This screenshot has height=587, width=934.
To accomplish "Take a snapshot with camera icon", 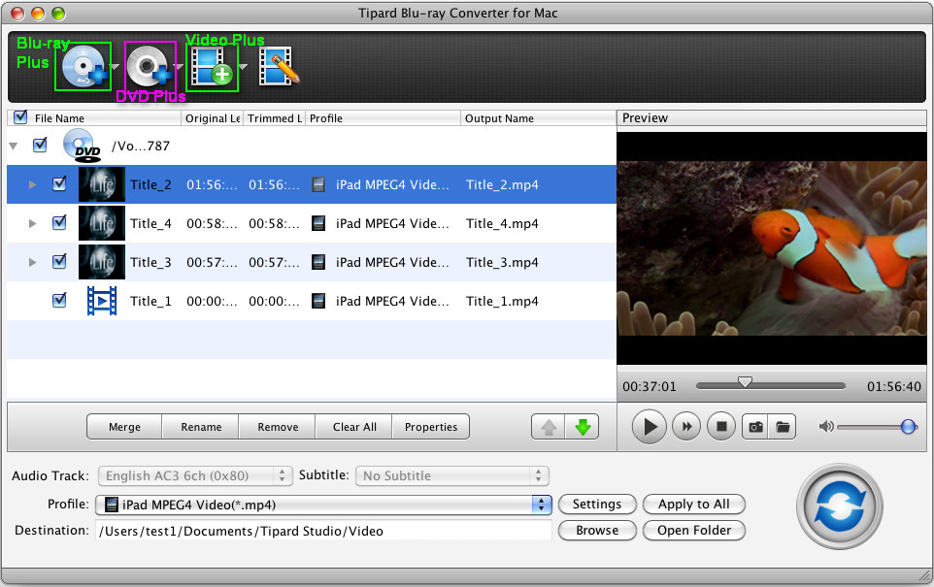I will 755,427.
